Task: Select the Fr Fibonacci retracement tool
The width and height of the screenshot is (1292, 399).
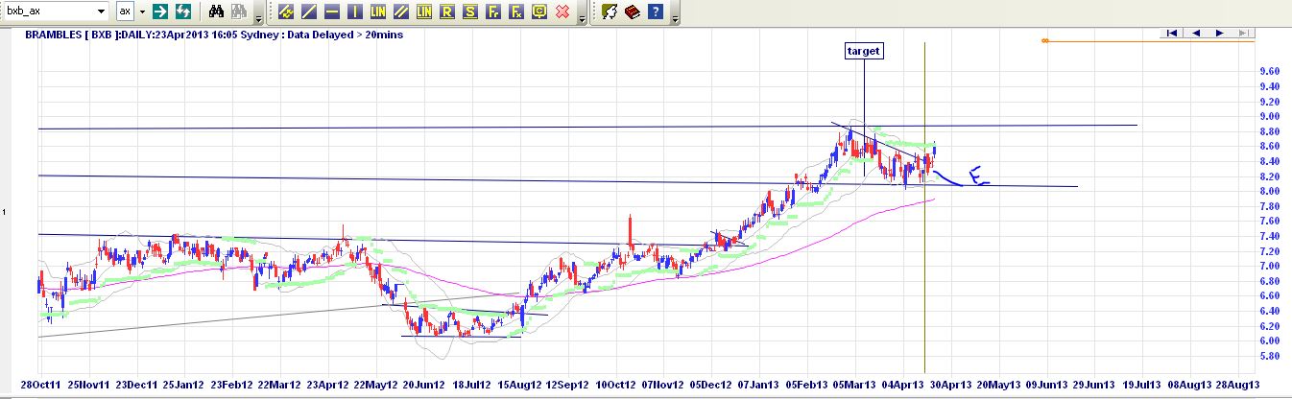Action: pos(492,12)
